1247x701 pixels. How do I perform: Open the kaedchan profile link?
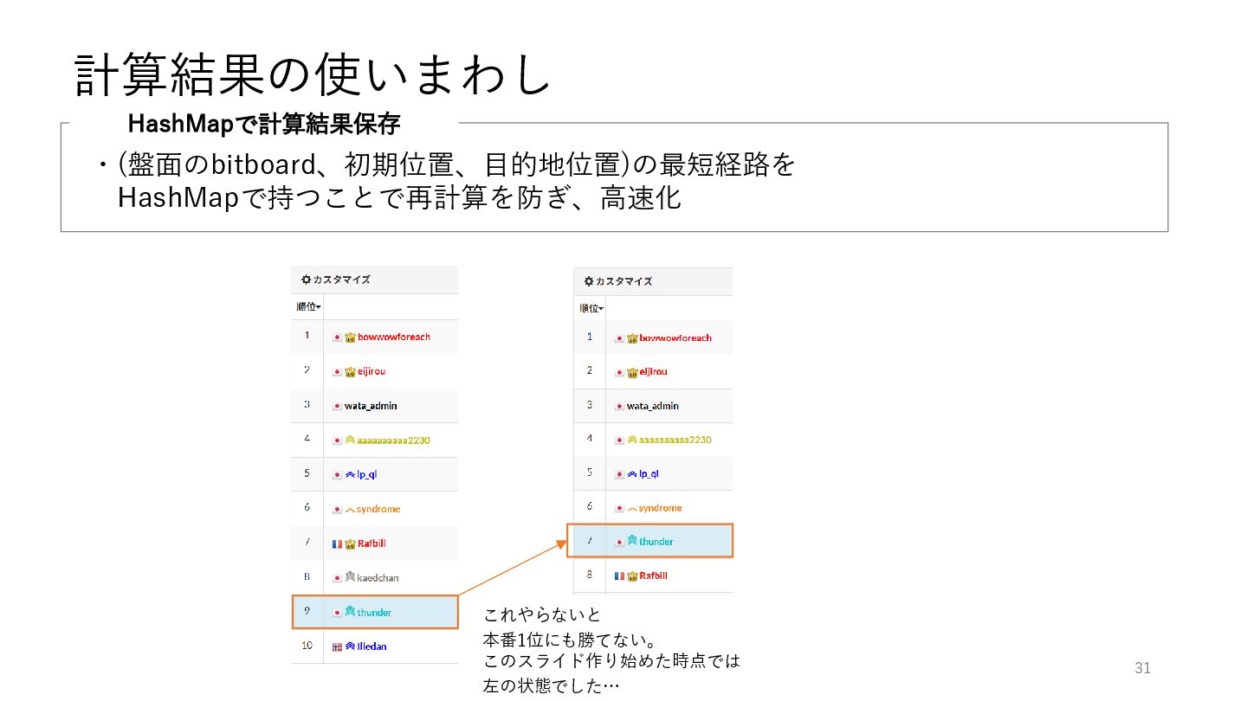pyautogui.click(x=378, y=578)
